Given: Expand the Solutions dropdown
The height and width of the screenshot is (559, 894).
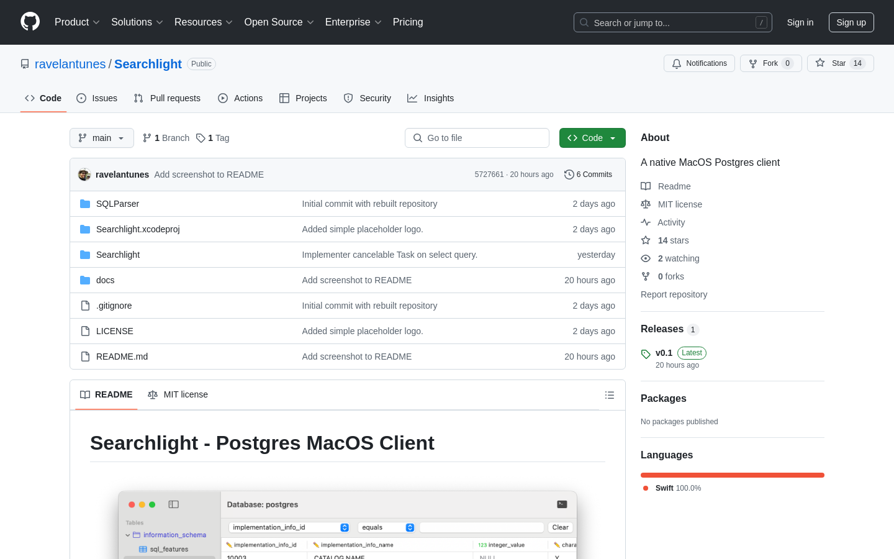Looking at the screenshot, I should pyautogui.click(x=137, y=22).
